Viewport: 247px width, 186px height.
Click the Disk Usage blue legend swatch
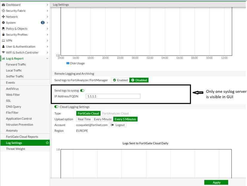[68, 63]
